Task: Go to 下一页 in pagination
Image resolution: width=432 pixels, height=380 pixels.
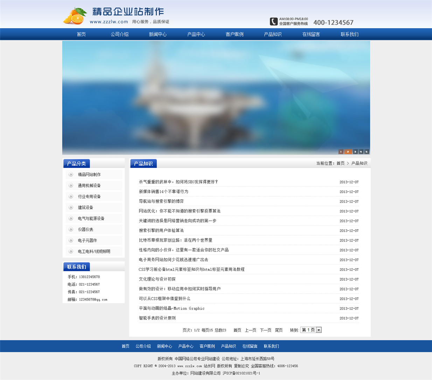Action: [x=266, y=330]
